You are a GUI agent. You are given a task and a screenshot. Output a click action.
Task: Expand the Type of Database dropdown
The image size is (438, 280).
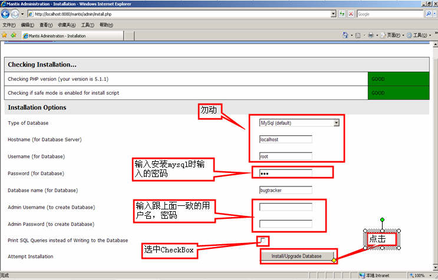(x=337, y=123)
